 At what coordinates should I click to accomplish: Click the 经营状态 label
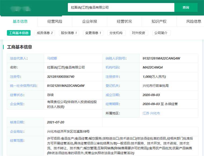17,95
